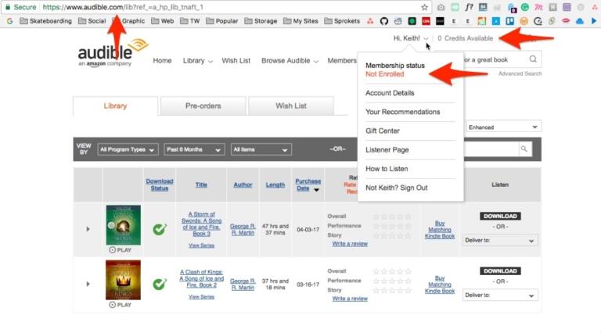Expand the A Clash of Kings row
The width and height of the screenshot is (601, 333).
88,284
